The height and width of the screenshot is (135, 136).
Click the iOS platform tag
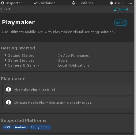click(7, 127)
